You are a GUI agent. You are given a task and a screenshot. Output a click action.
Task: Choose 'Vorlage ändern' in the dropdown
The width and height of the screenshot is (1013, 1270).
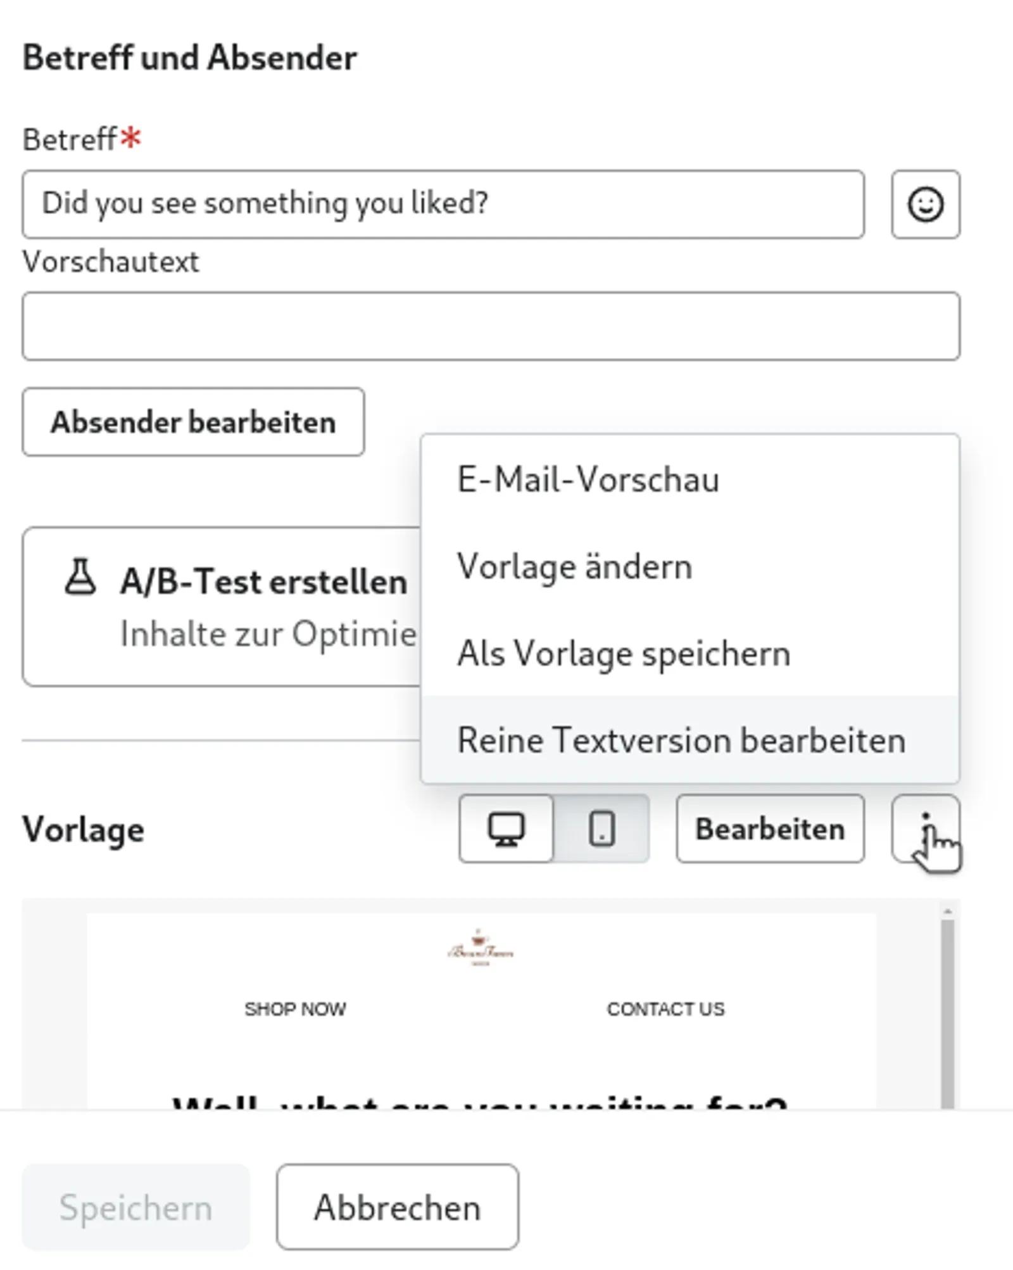(x=575, y=567)
